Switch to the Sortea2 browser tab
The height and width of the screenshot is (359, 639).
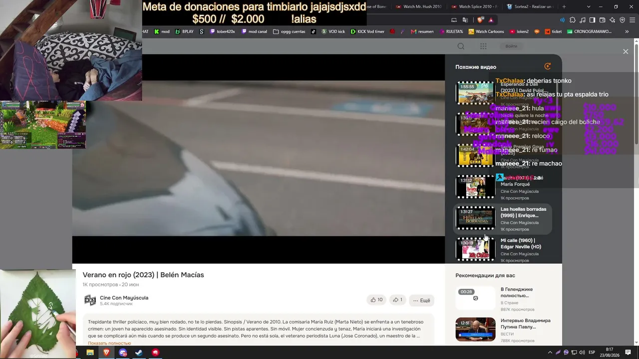[x=530, y=6]
